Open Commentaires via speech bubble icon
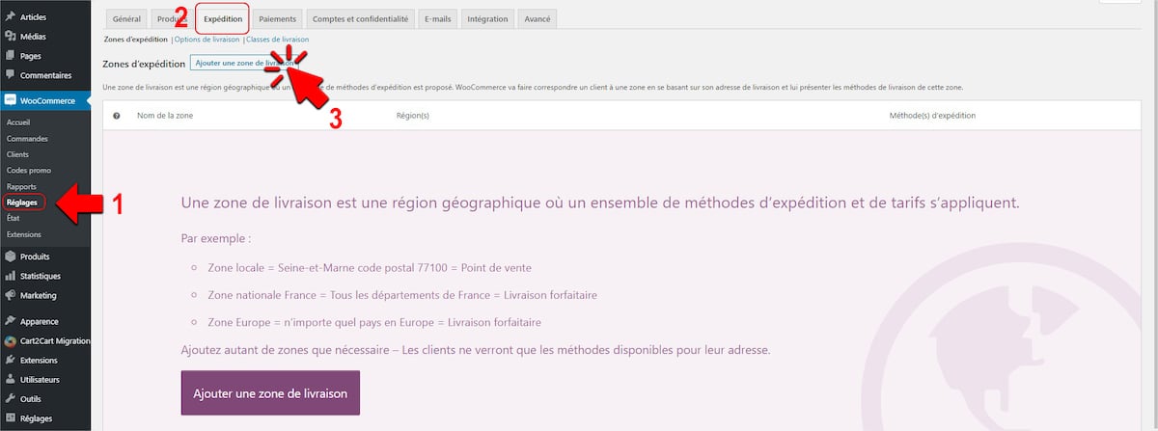The width and height of the screenshot is (1158, 431). tap(10, 75)
